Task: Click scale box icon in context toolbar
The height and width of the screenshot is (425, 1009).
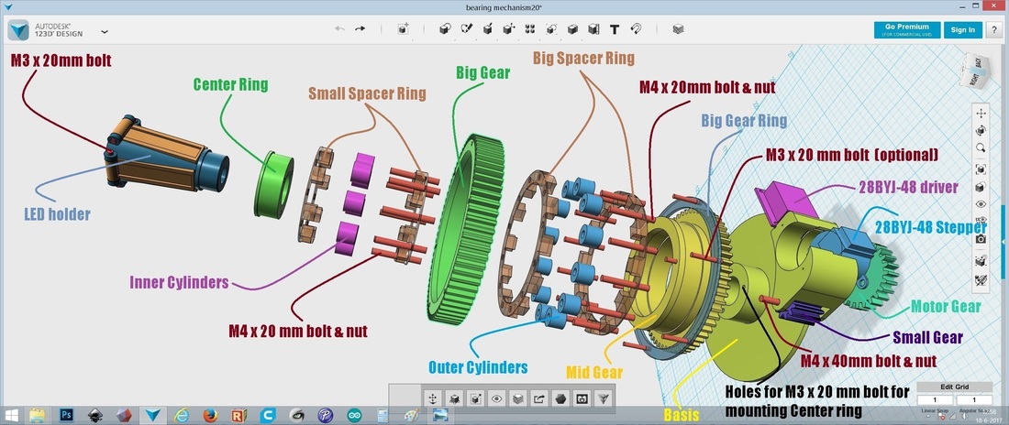Action: (x=475, y=398)
